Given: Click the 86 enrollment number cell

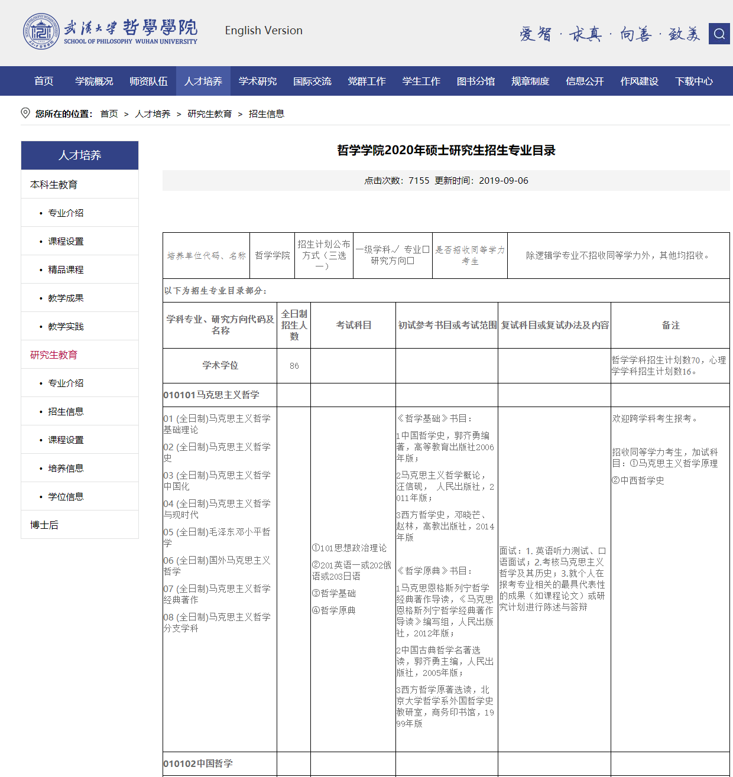Looking at the screenshot, I should tap(294, 366).
